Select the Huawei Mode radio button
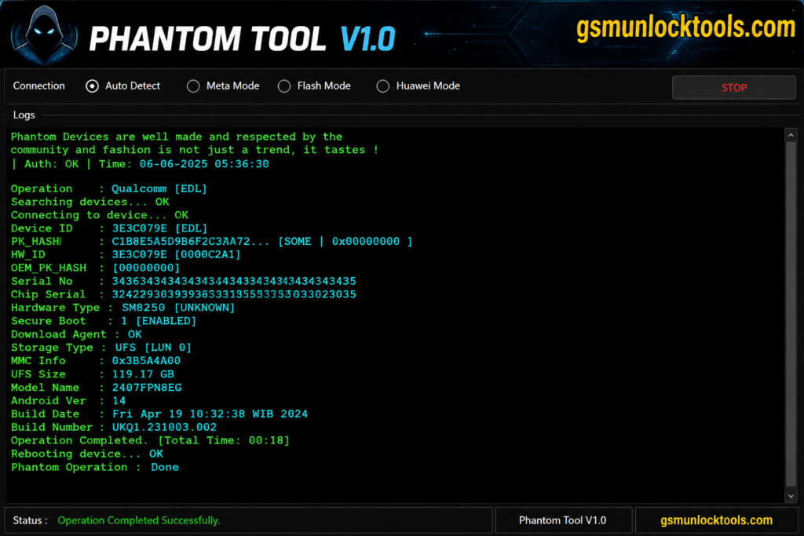804x536 pixels. 383,86
